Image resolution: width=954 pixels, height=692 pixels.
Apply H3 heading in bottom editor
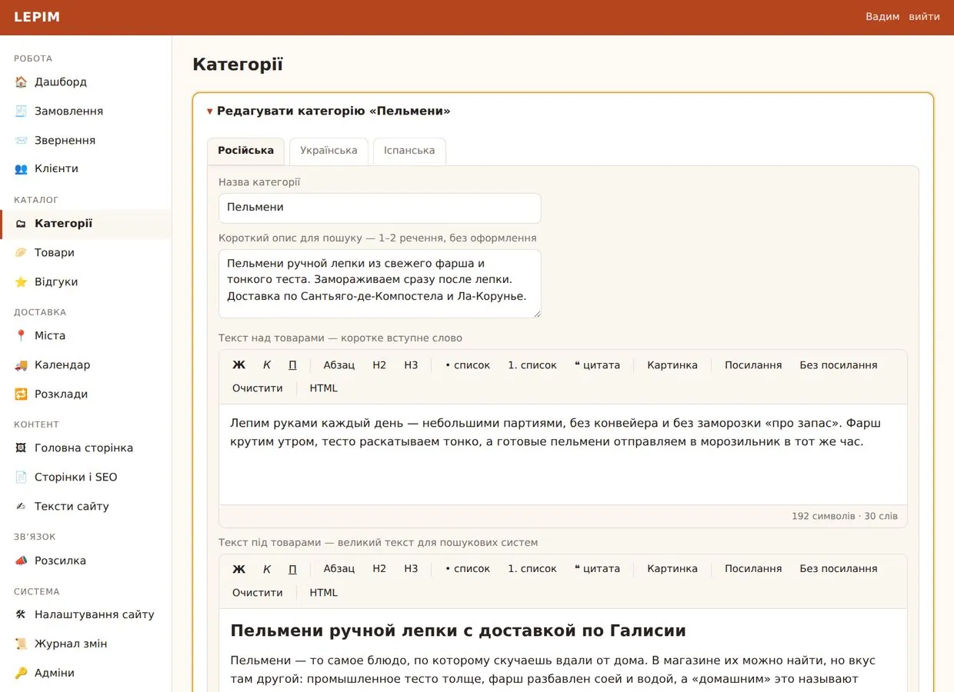(411, 569)
